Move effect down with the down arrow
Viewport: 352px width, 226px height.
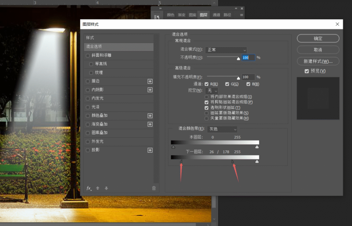(107, 188)
